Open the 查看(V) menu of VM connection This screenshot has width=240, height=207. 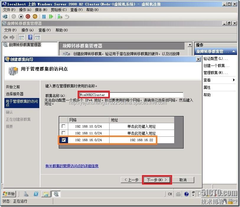click(76, 10)
